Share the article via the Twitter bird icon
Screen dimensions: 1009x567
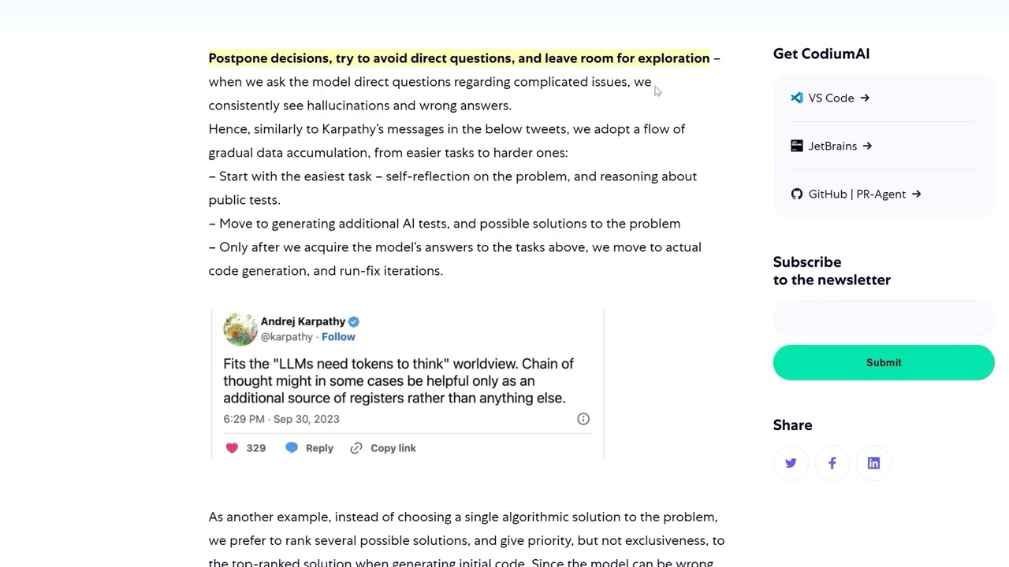791,463
